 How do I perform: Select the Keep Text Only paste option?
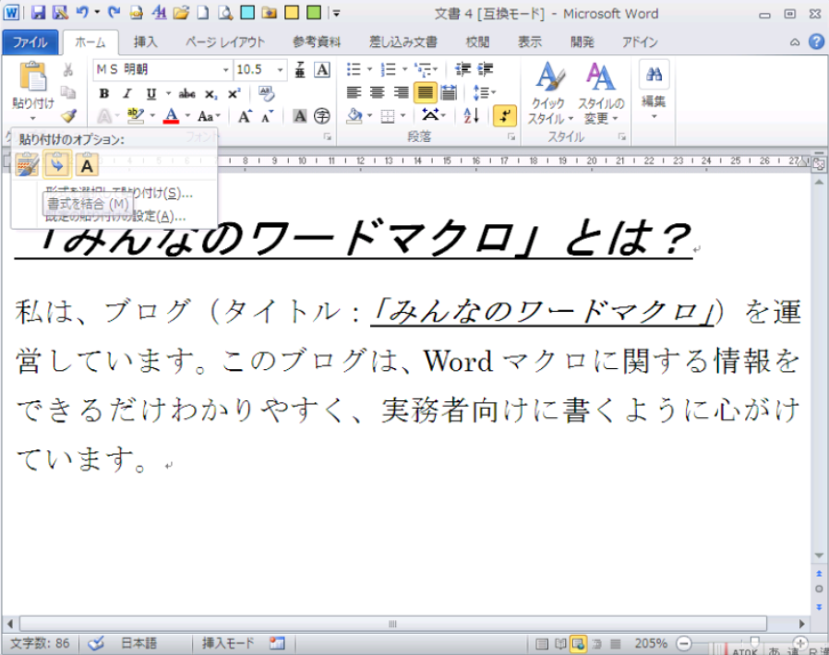(87, 165)
